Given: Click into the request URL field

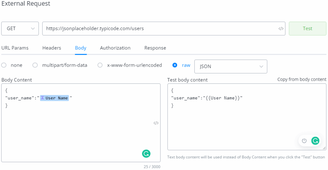Looking at the screenshot, I should [x=160, y=29].
